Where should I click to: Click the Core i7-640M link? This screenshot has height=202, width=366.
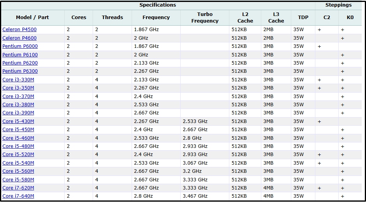click(x=18, y=196)
